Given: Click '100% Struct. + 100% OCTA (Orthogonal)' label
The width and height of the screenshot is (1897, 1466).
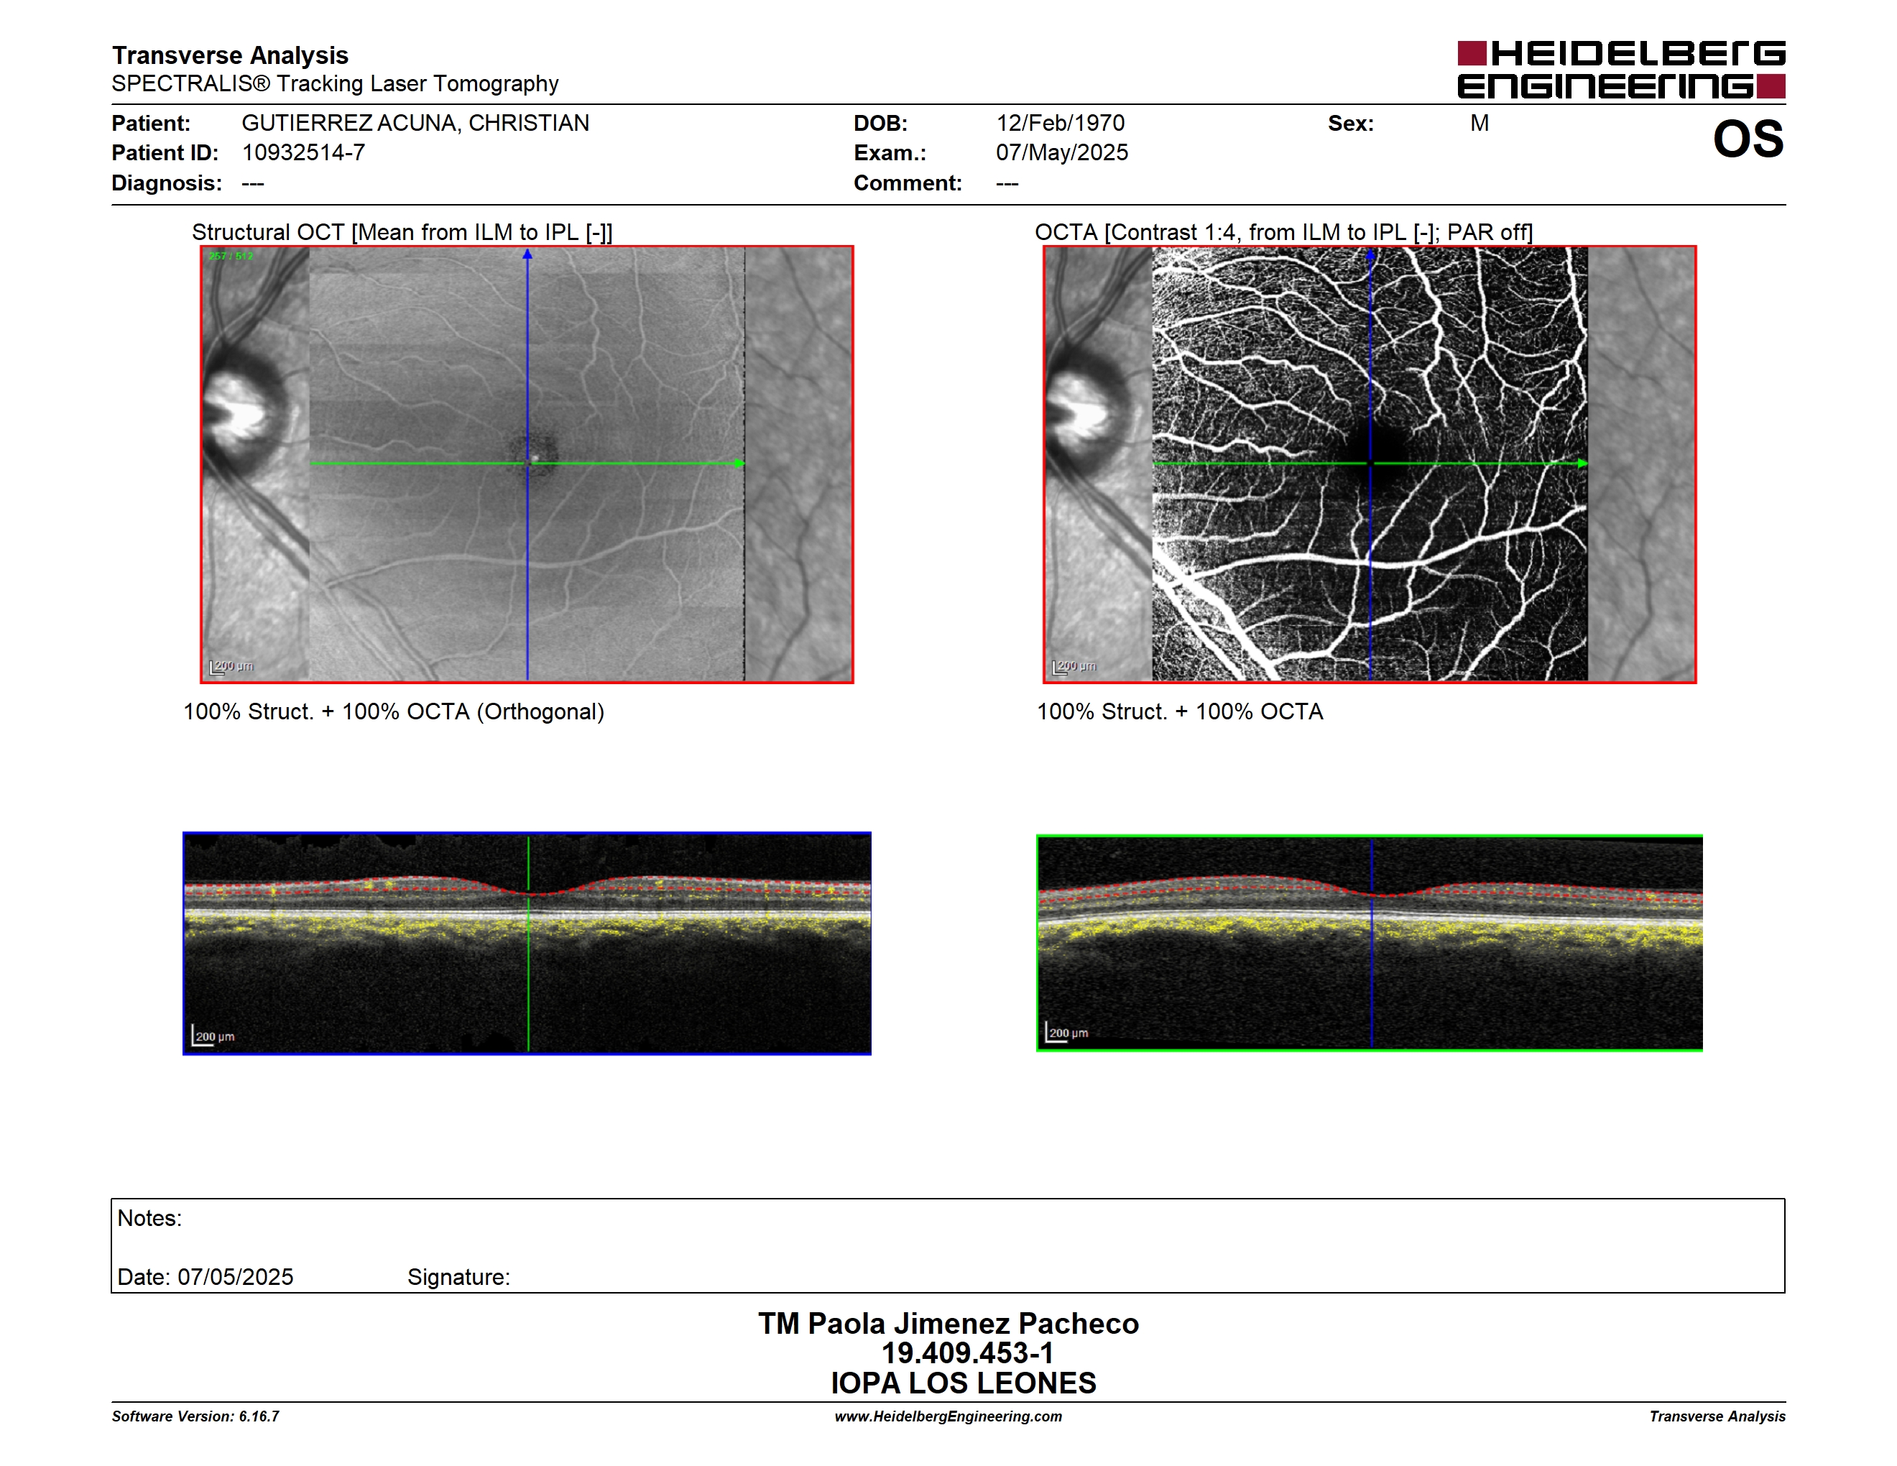Looking at the screenshot, I should coord(394,711).
